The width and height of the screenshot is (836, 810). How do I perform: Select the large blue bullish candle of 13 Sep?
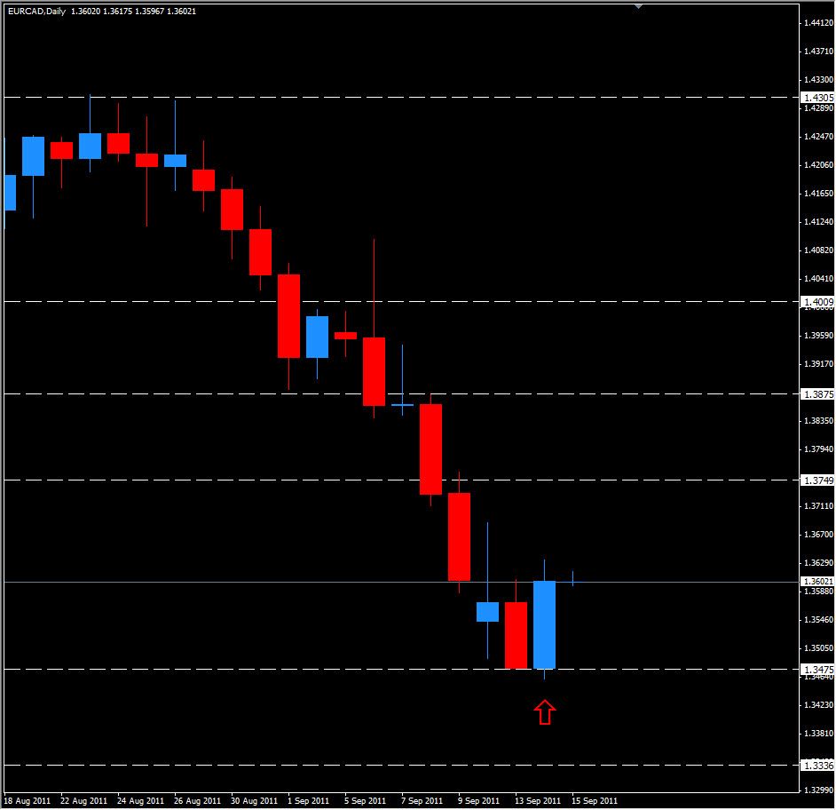tap(544, 622)
